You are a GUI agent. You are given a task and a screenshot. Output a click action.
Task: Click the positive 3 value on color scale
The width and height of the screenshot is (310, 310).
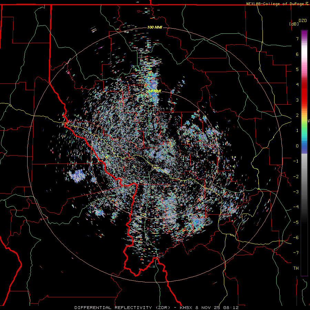point(297,100)
